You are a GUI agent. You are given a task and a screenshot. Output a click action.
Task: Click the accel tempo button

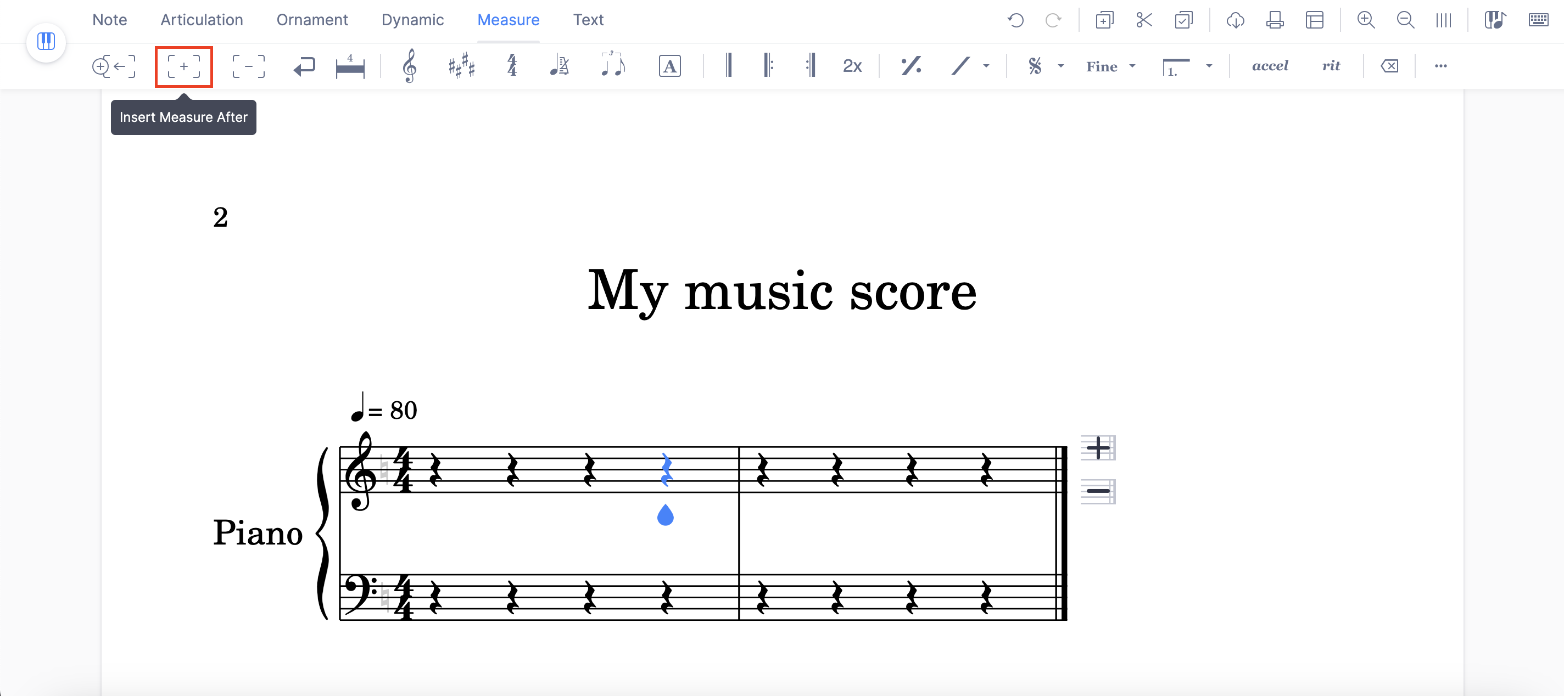[x=1270, y=66]
